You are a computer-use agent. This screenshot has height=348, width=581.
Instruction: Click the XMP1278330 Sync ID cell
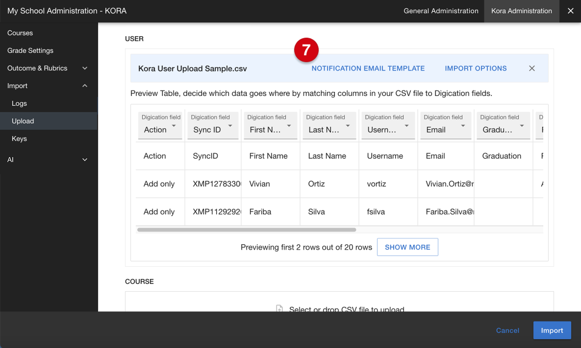[x=213, y=184]
